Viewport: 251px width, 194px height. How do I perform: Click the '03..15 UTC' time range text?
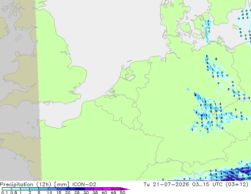tap(207, 184)
